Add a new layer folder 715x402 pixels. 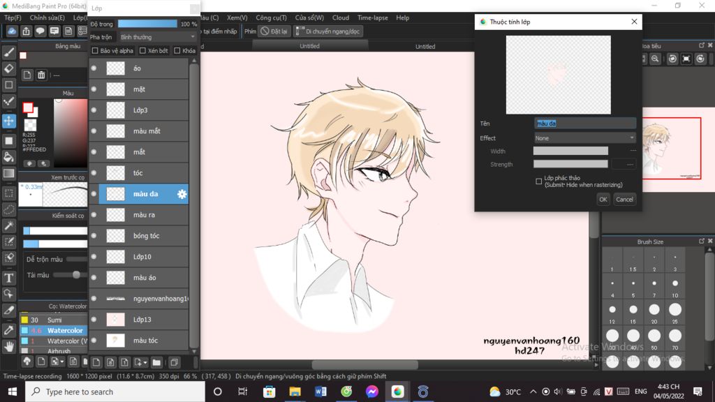[156, 362]
